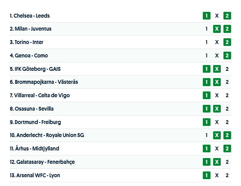241x186 pixels.
Task: Toggle 2 for Galatasaray - Fenerbahçe
Action: 227,162
